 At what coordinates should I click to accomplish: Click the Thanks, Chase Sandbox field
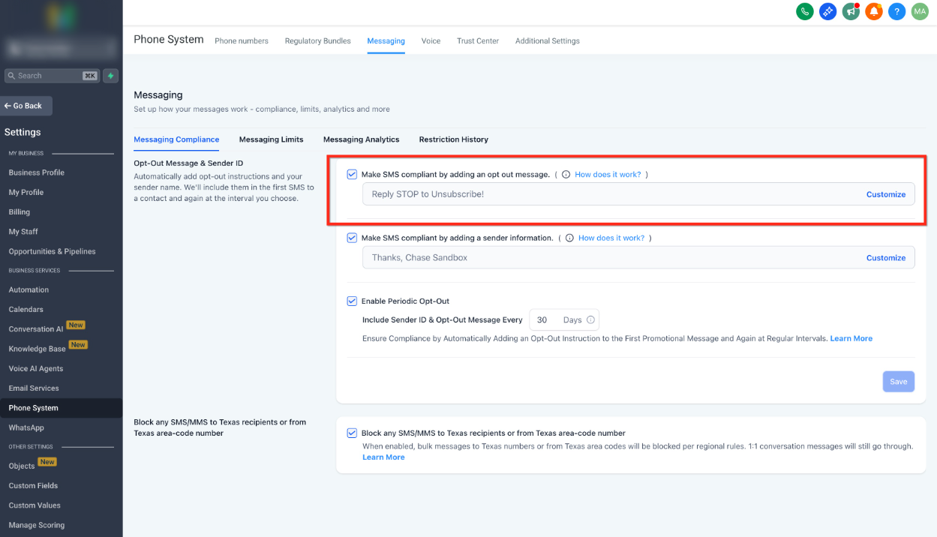[638, 258]
